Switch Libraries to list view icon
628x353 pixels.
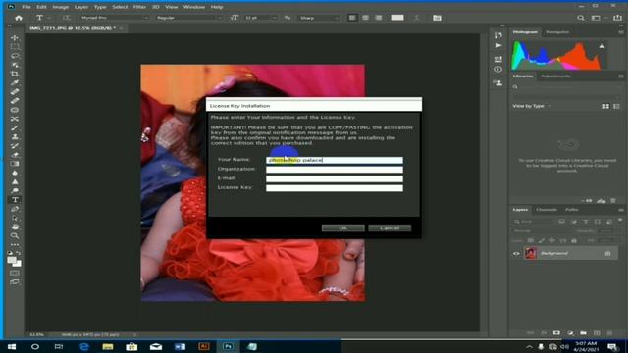616,106
